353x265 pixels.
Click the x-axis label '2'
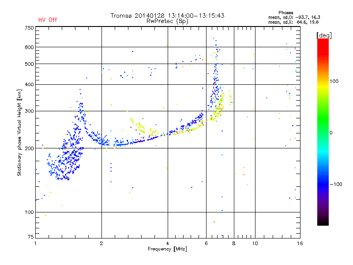pos(101,243)
